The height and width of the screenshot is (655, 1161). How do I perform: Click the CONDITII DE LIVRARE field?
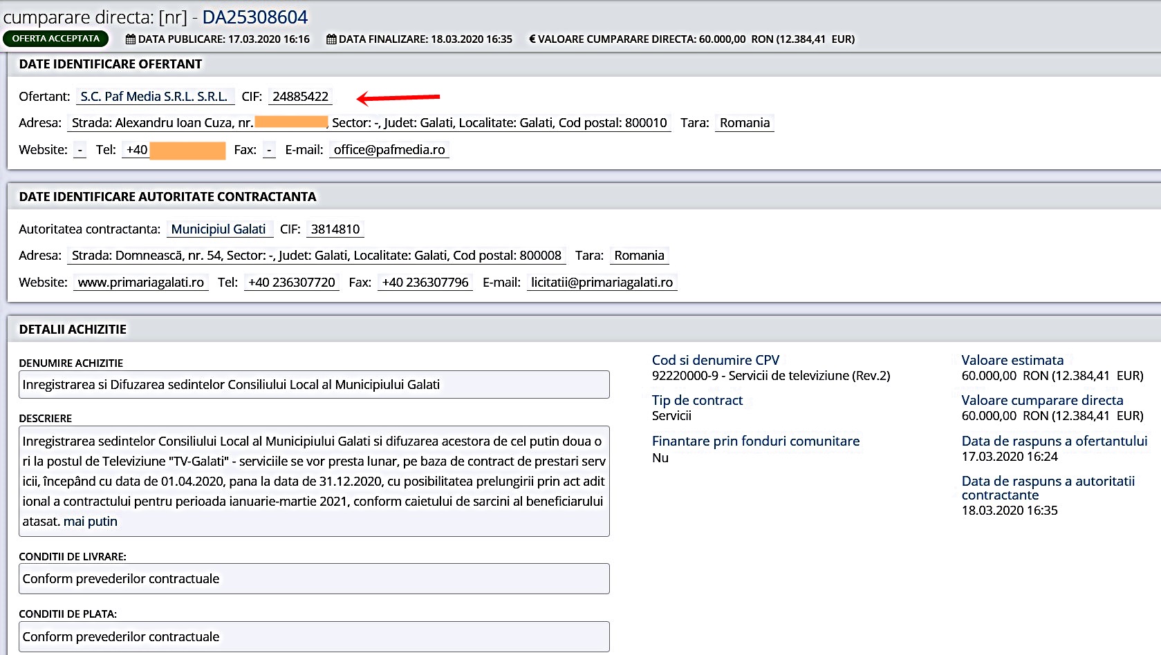[x=314, y=579]
